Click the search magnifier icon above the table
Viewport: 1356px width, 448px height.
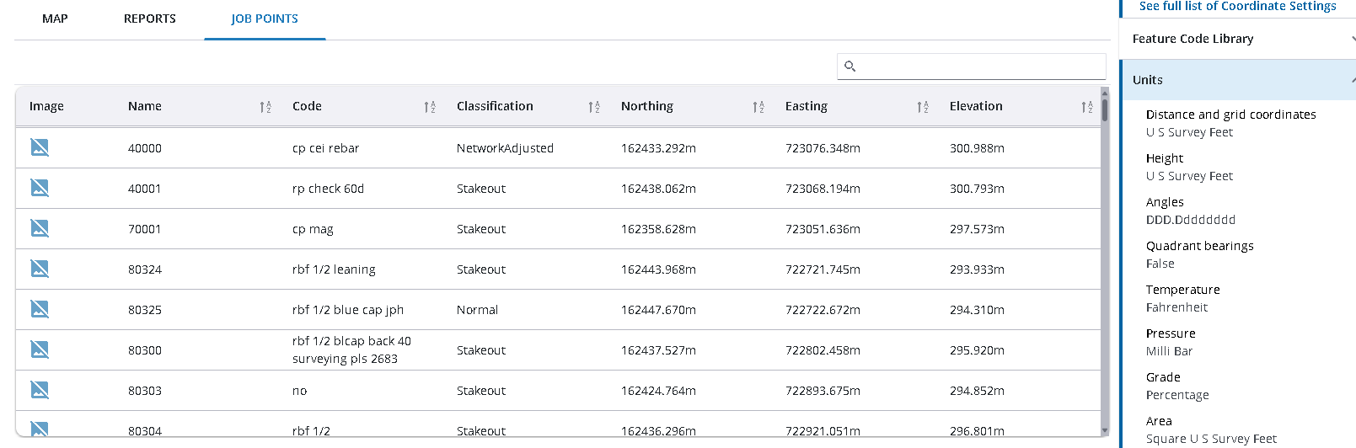pos(850,67)
